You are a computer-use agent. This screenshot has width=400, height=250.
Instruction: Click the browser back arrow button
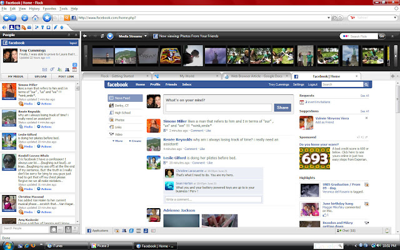6,18
